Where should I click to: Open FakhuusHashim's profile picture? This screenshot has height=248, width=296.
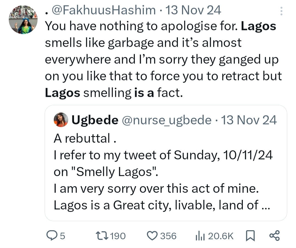click(x=23, y=20)
